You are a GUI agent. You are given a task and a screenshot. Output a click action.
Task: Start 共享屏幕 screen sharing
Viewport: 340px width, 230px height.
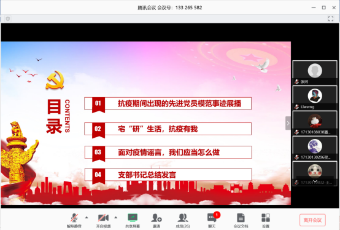(x=133, y=220)
